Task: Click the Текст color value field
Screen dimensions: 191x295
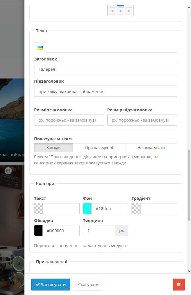Action: pyautogui.click(x=61, y=209)
